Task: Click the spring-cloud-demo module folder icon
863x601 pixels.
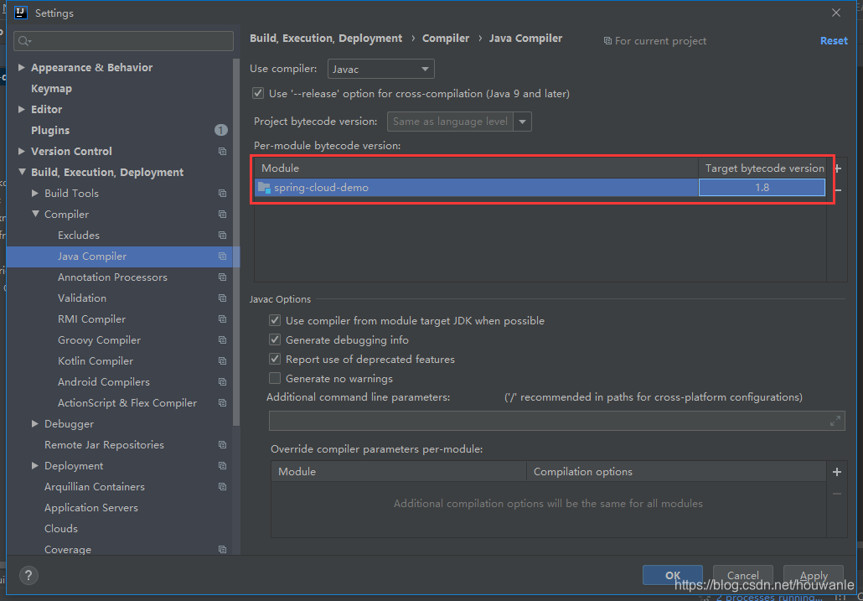Action: 264,187
